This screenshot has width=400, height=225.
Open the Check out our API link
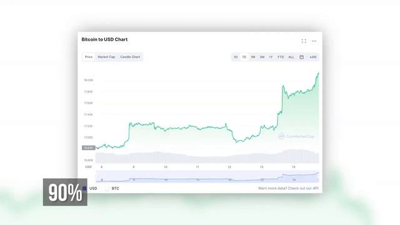pyautogui.click(x=303, y=188)
